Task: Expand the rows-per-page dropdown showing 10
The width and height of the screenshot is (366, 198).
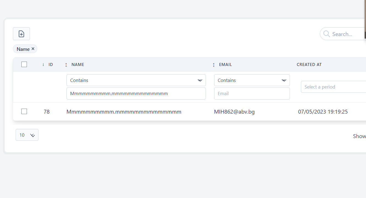Action: [x=27, y=135]
